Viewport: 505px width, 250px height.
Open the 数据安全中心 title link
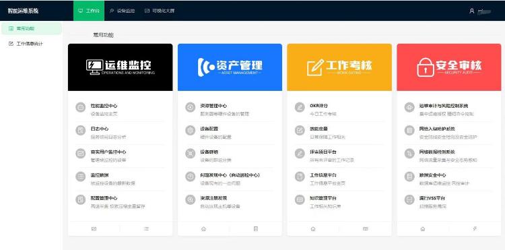(x=432, y=175)
